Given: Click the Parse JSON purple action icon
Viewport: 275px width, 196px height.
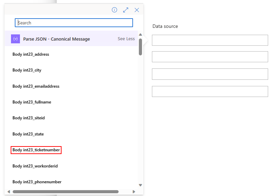Looking at the screenshot, I should (15, 39).
